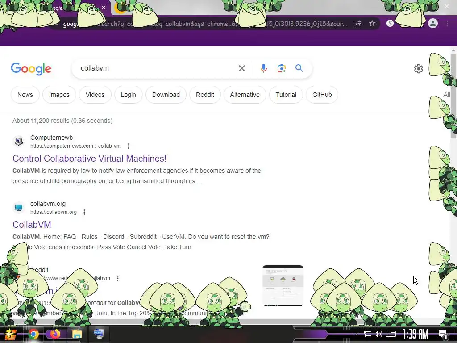Open Chrome profile avatar menu
The height and width of the screenshot is (343, 457).
coord(433,23)
